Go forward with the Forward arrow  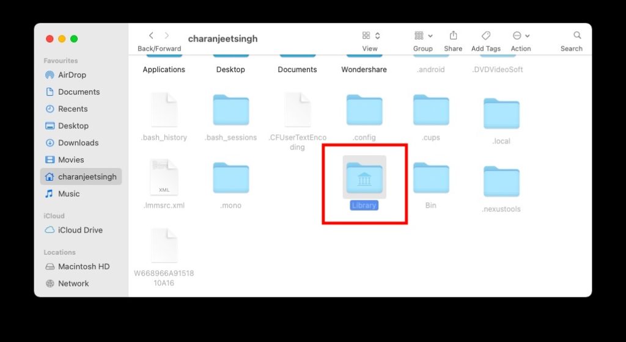point(167,35)
